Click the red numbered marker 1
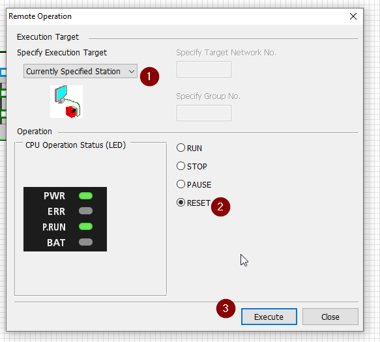380x342 pixels. (x=149, y=76)
